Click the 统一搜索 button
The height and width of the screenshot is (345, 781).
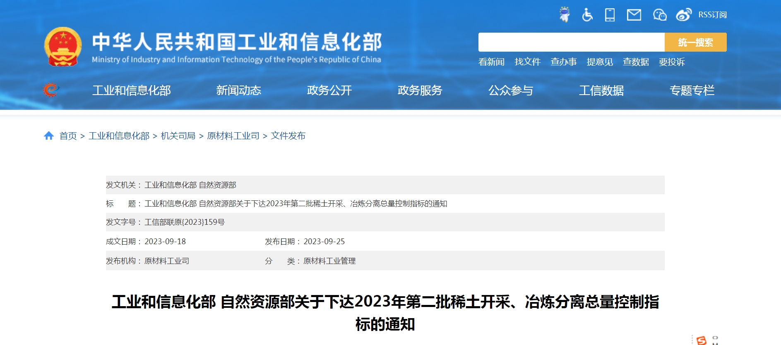pyautogui.click(x=696, y=42)
